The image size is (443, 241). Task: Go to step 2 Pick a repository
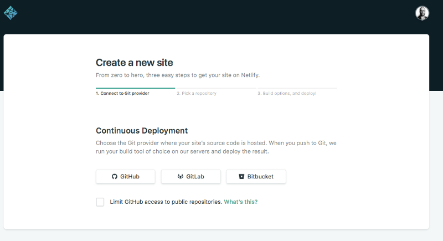pos(197,93)
